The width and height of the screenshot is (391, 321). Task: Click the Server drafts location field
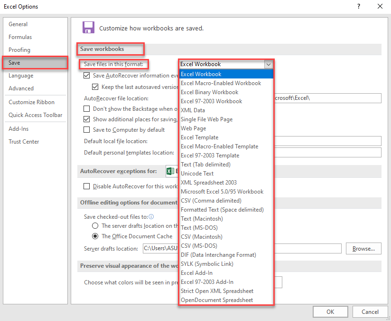click(242, 249)
